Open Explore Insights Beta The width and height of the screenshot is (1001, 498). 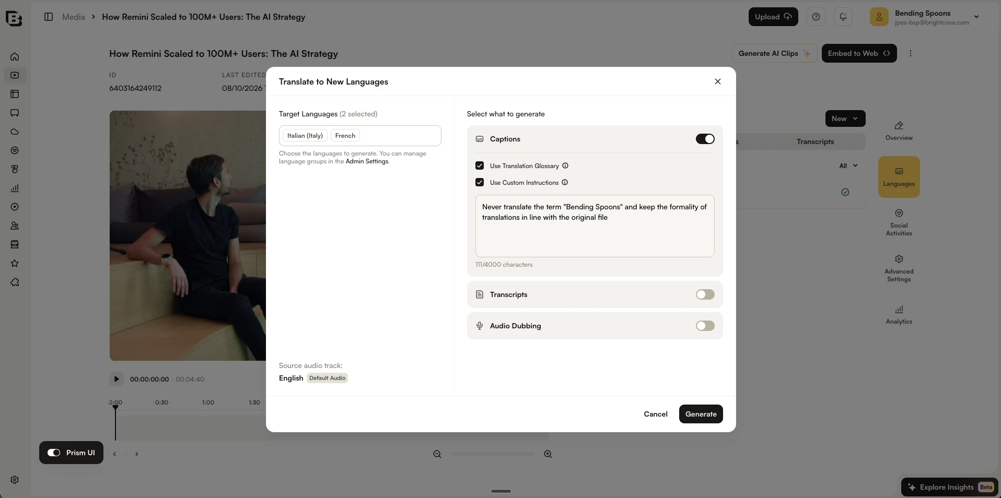point(949,487)
